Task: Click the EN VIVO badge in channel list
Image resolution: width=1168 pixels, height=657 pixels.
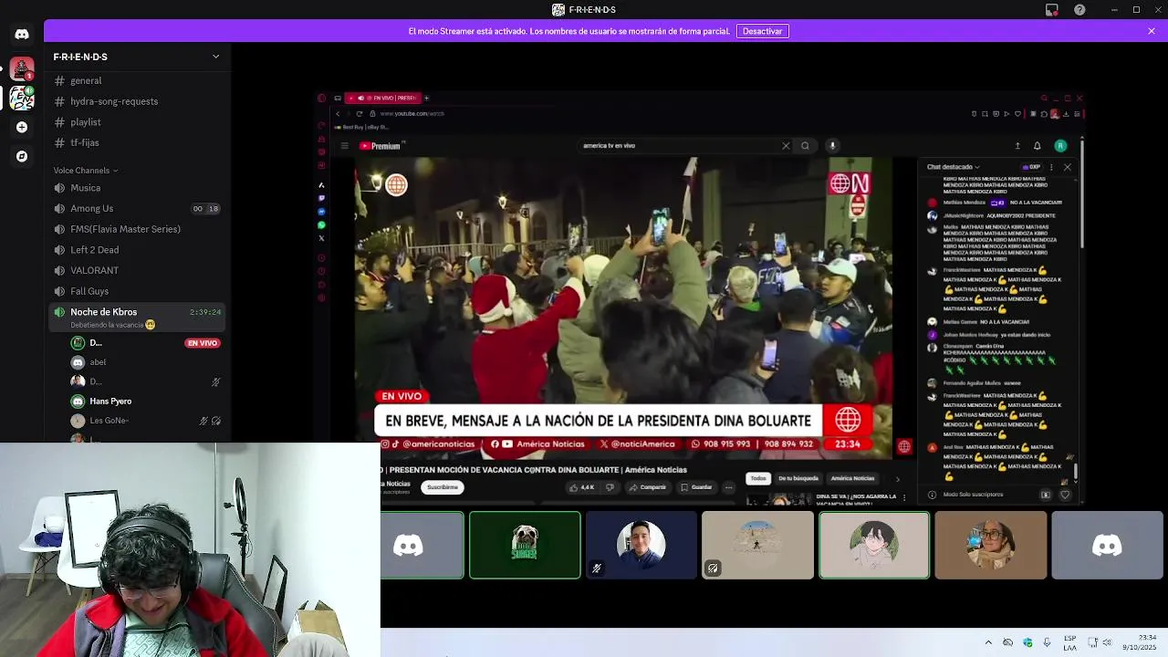Action: [203, 343]
